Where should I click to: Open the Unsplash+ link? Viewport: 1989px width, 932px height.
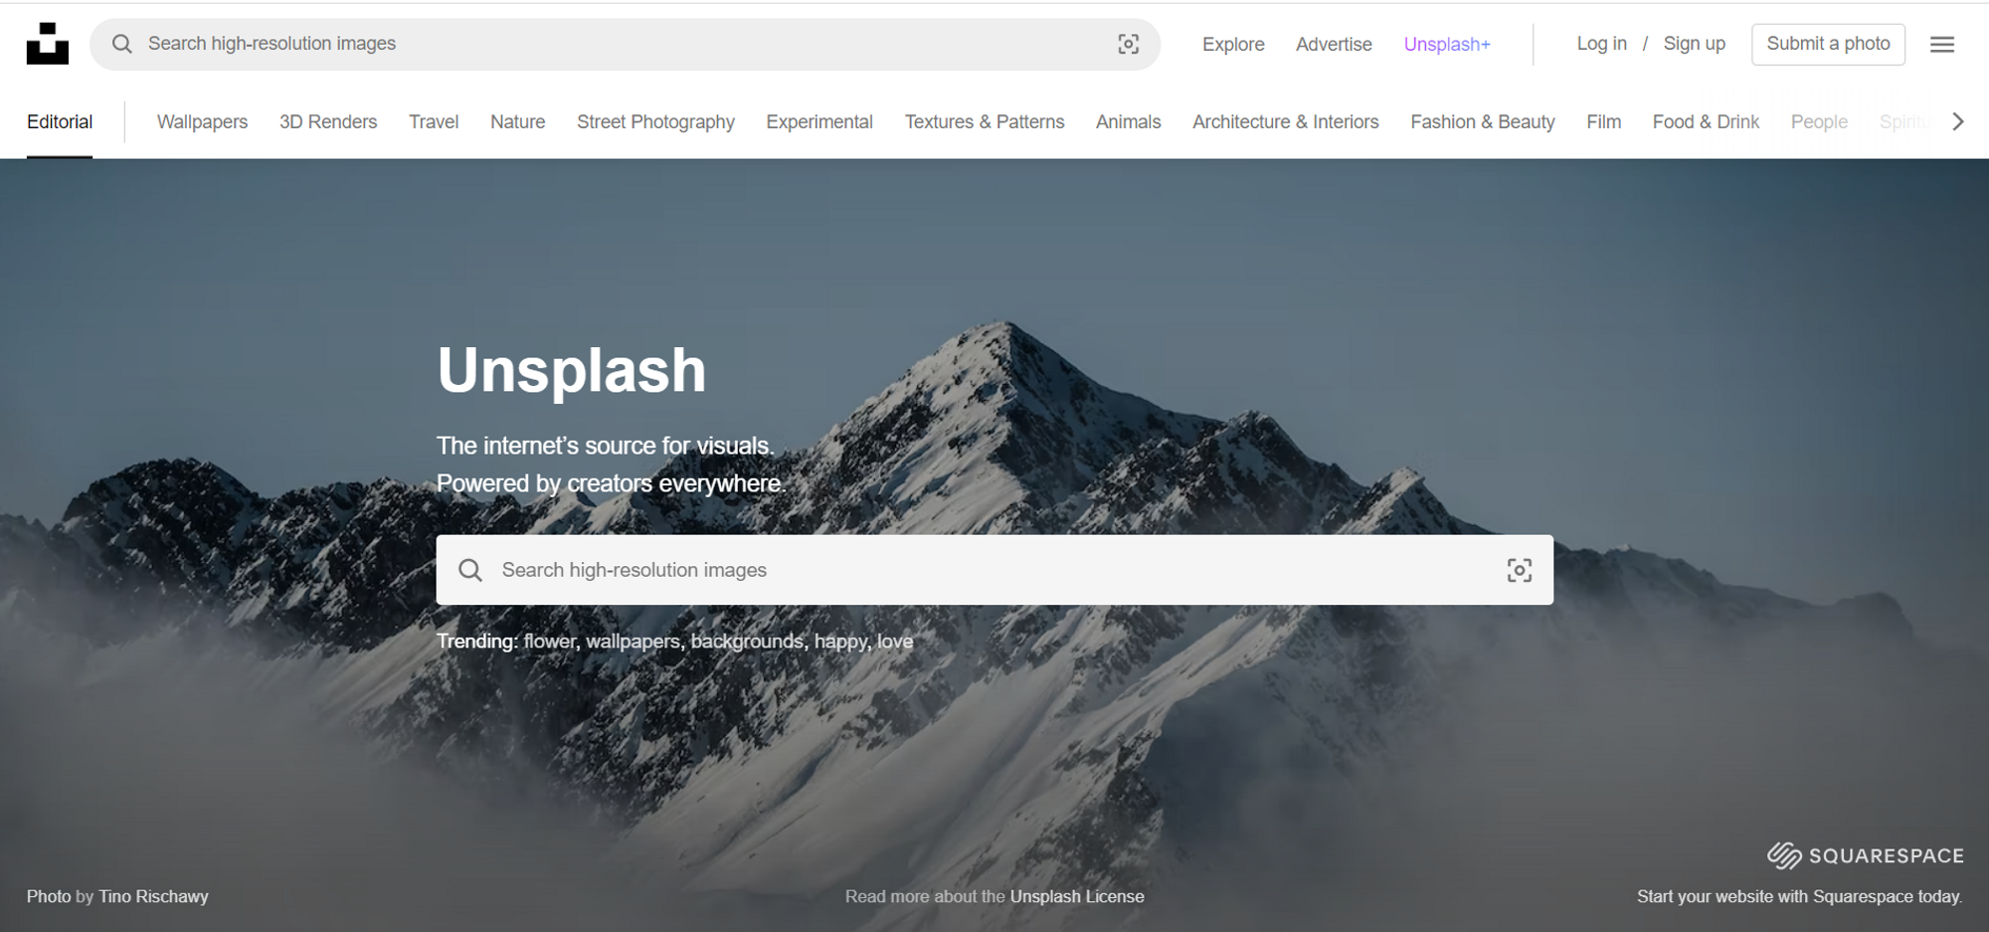(1447, 44)
